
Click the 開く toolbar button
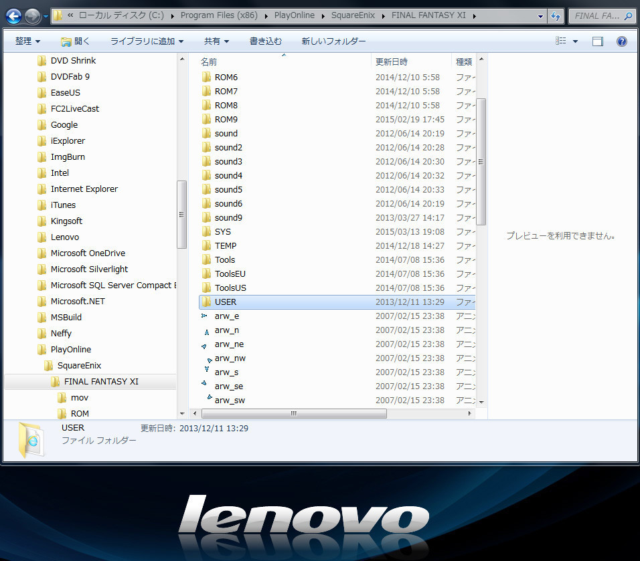pyautogui.click(x=75, y=41)
